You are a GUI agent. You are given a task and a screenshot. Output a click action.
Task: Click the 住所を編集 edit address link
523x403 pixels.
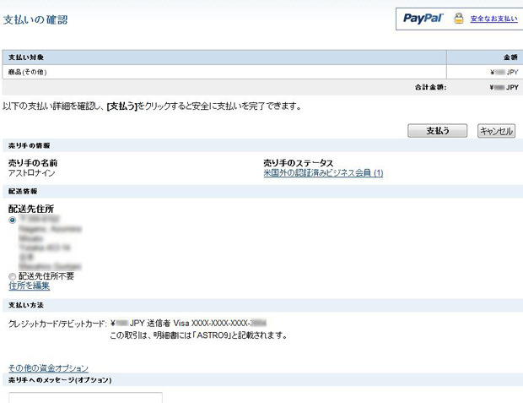pyautogui.click(x=29, y=286)
